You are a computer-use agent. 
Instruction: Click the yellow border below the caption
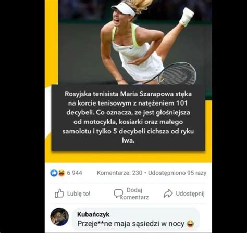(x=128, y=157)
